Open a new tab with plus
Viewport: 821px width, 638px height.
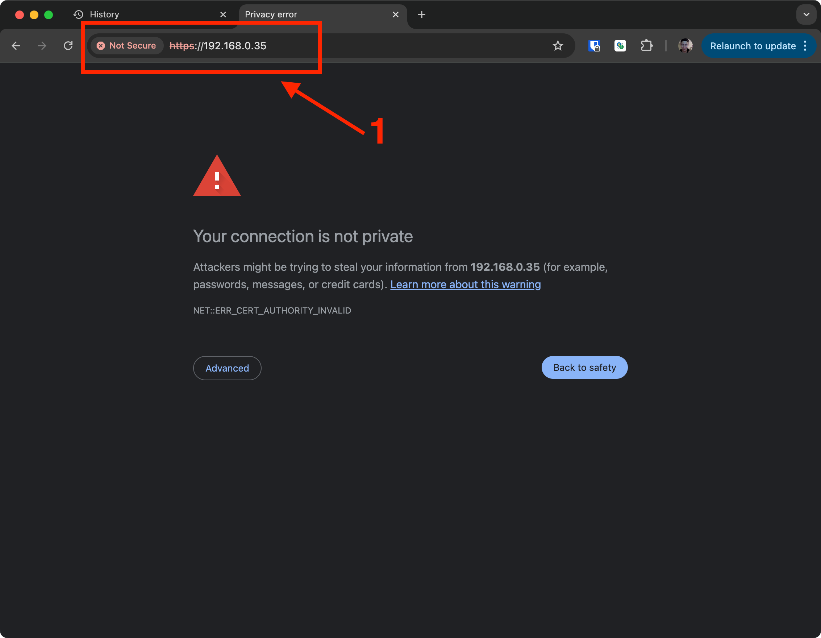pos(421,14)
